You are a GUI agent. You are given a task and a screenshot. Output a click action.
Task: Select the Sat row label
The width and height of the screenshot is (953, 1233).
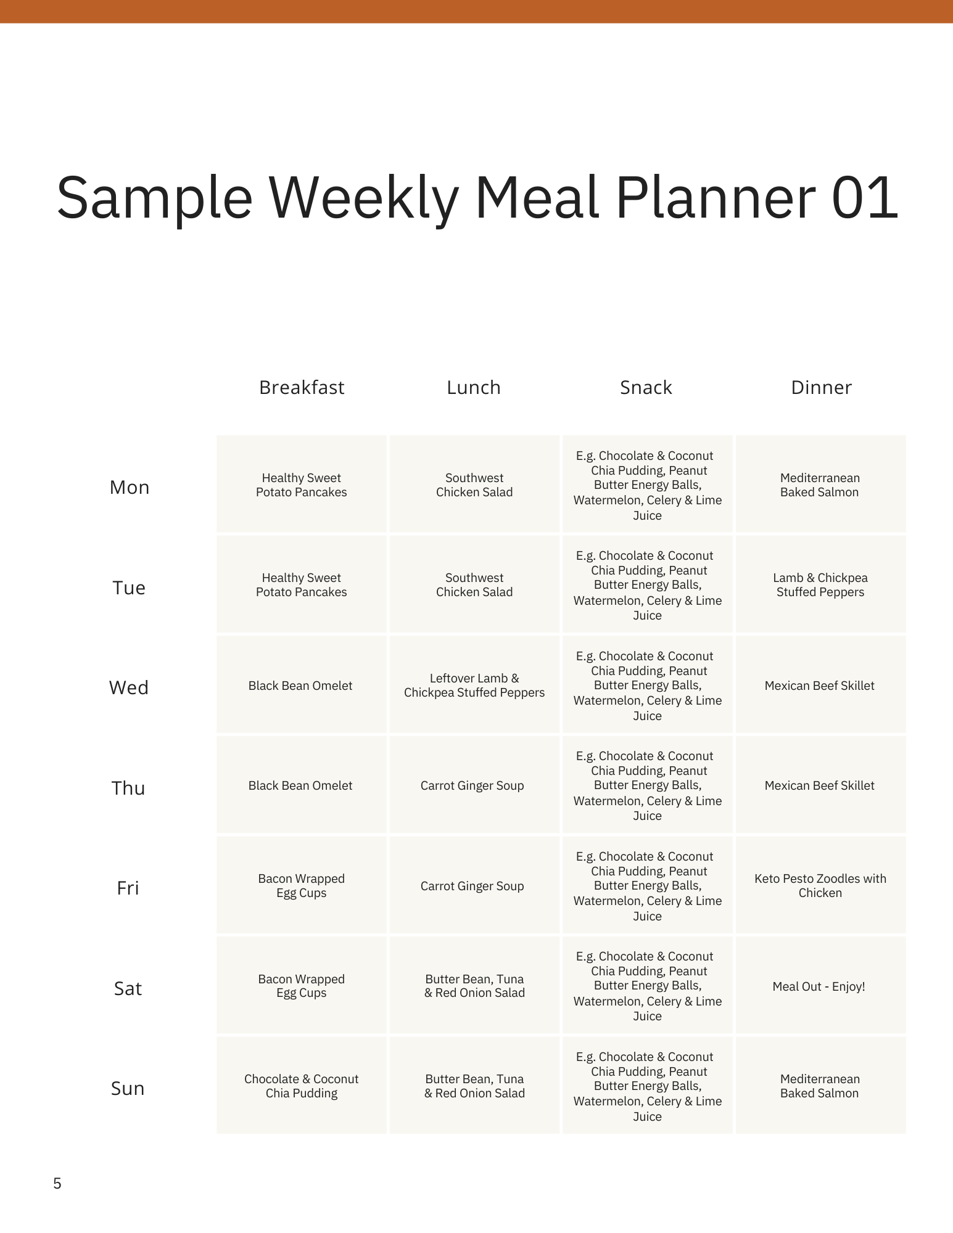point(128,988)
